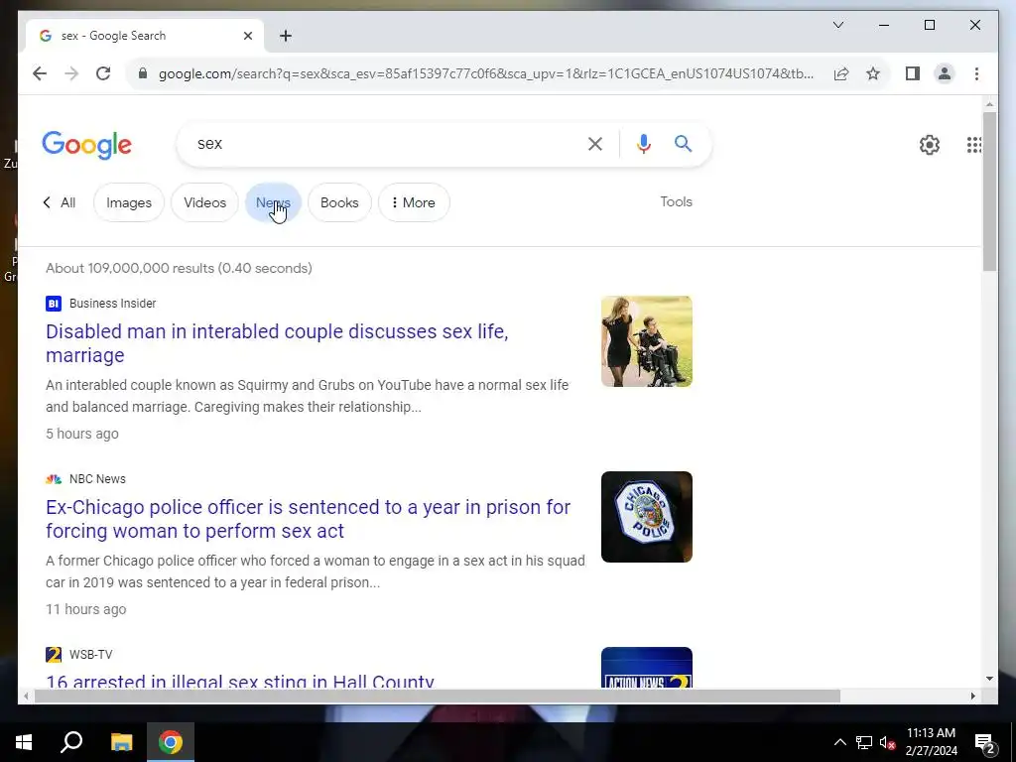Open the Business Insider interabled couple headline
This screenshot has width=1016, height=762.
point(277,342)
